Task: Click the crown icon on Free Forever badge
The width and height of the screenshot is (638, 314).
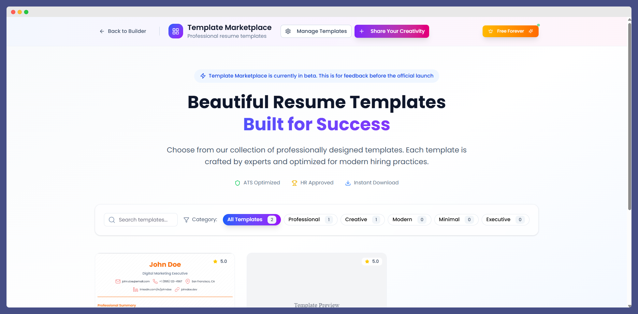Action: click(x=491, y=31)
